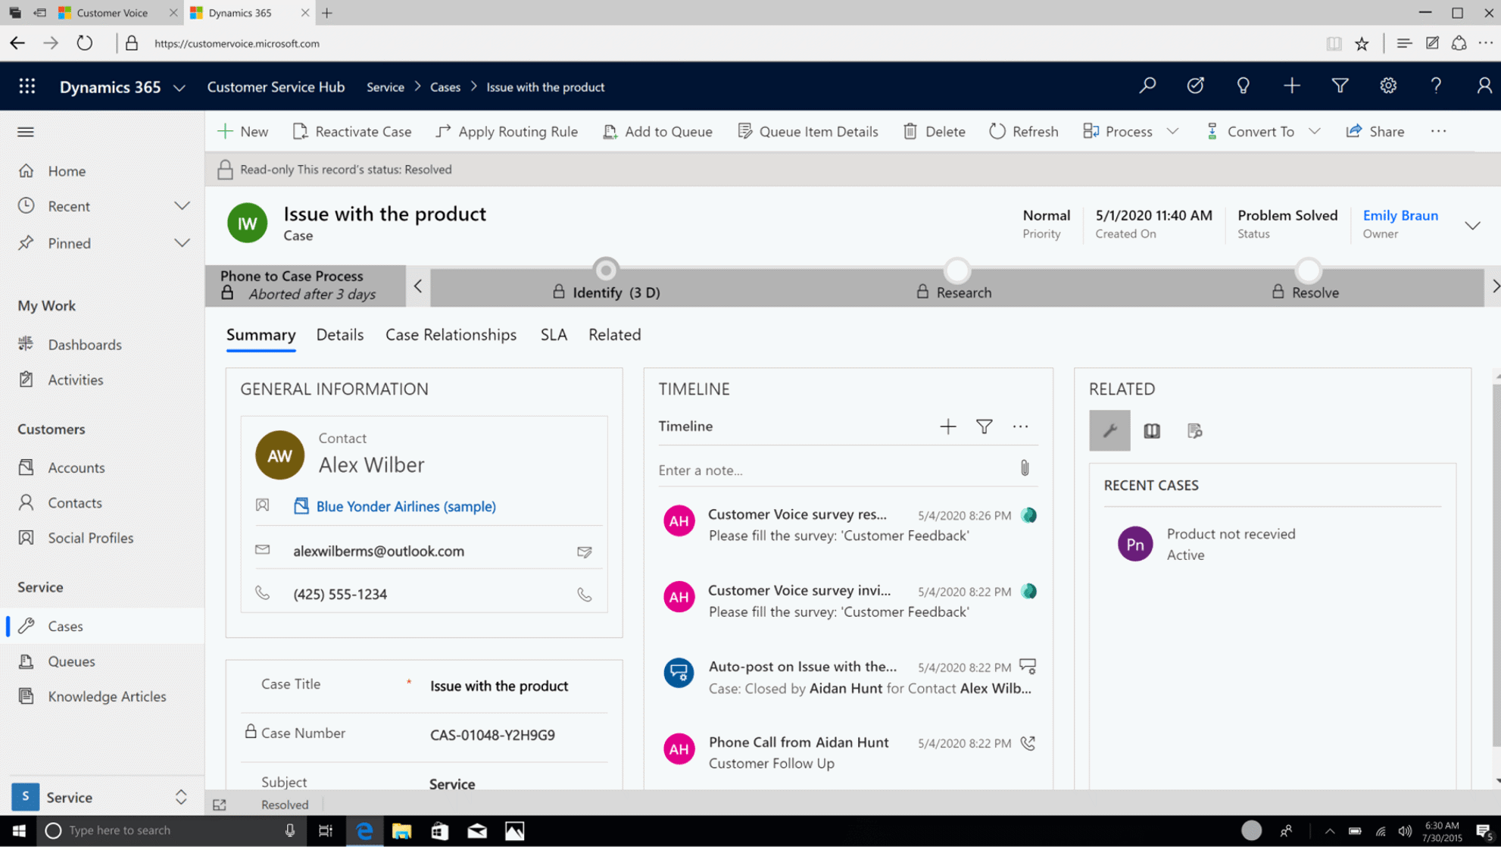Open the Microsoft Store taskbar icon
The height and width of the screenshot is (847, 1501).
click(x=439, y=831)
